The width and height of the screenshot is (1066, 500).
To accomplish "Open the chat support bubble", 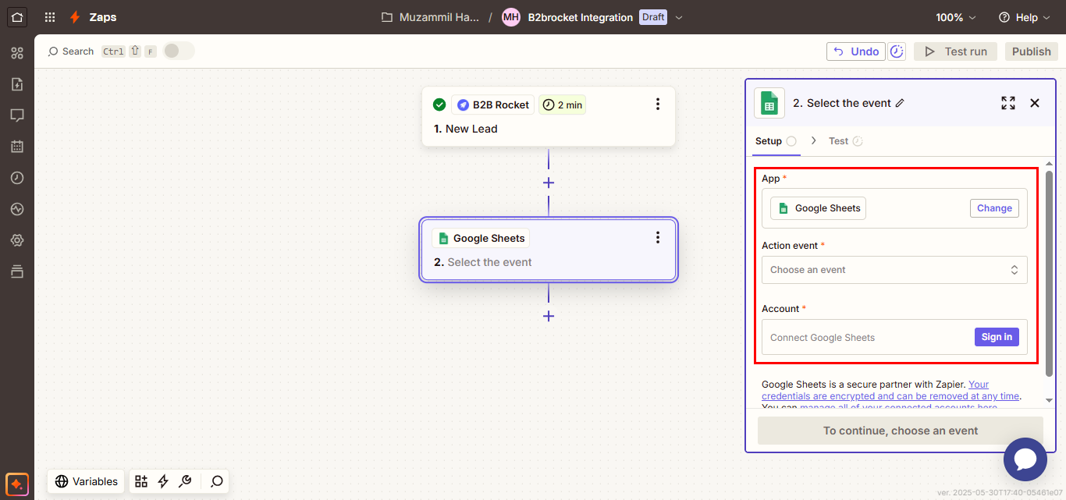I will coord(1025,459).
